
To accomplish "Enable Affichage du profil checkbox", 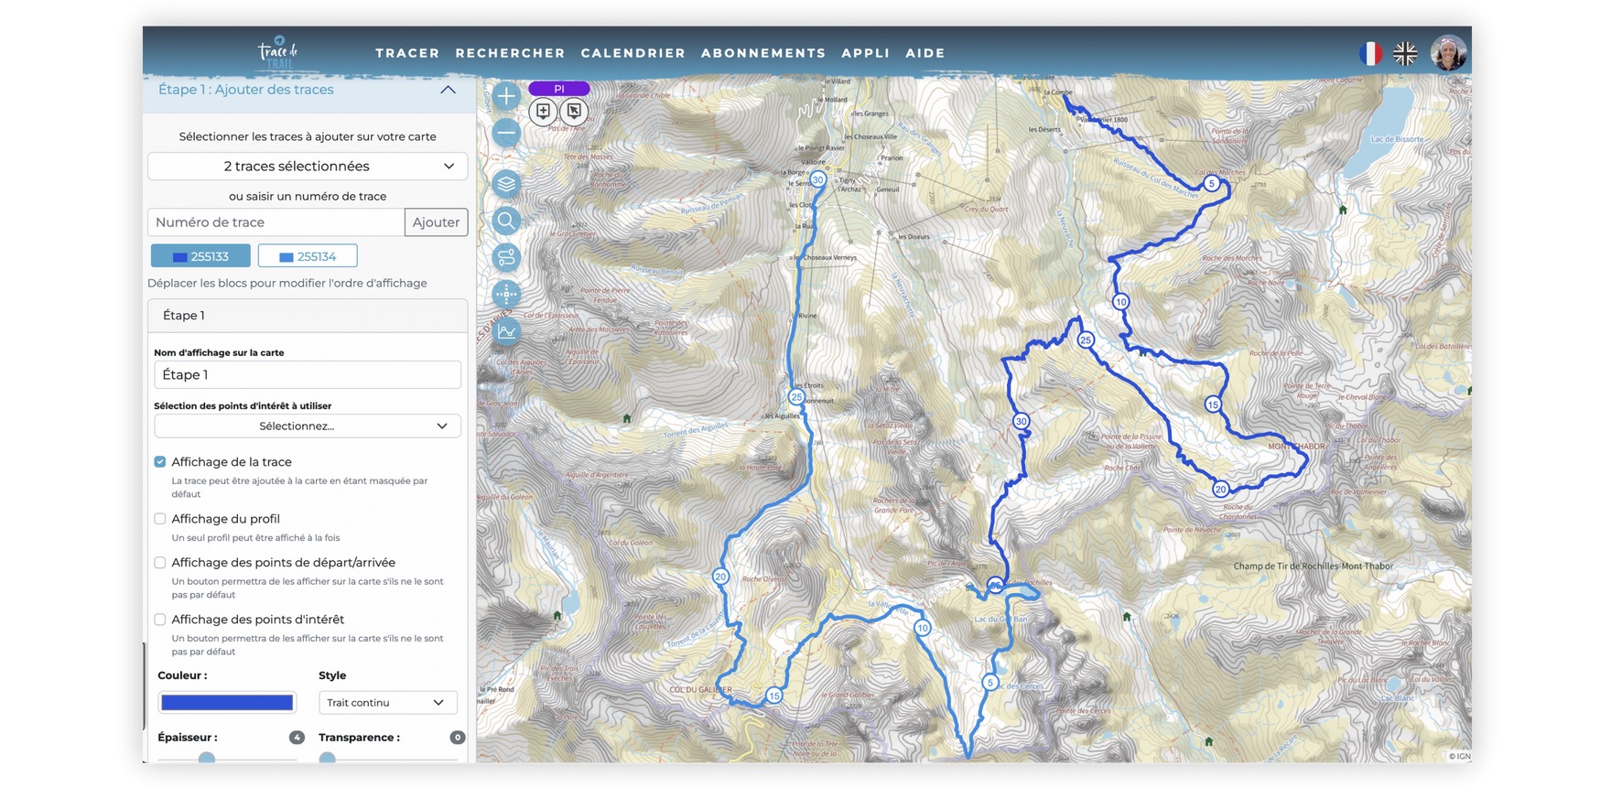I will coord(160,519).
